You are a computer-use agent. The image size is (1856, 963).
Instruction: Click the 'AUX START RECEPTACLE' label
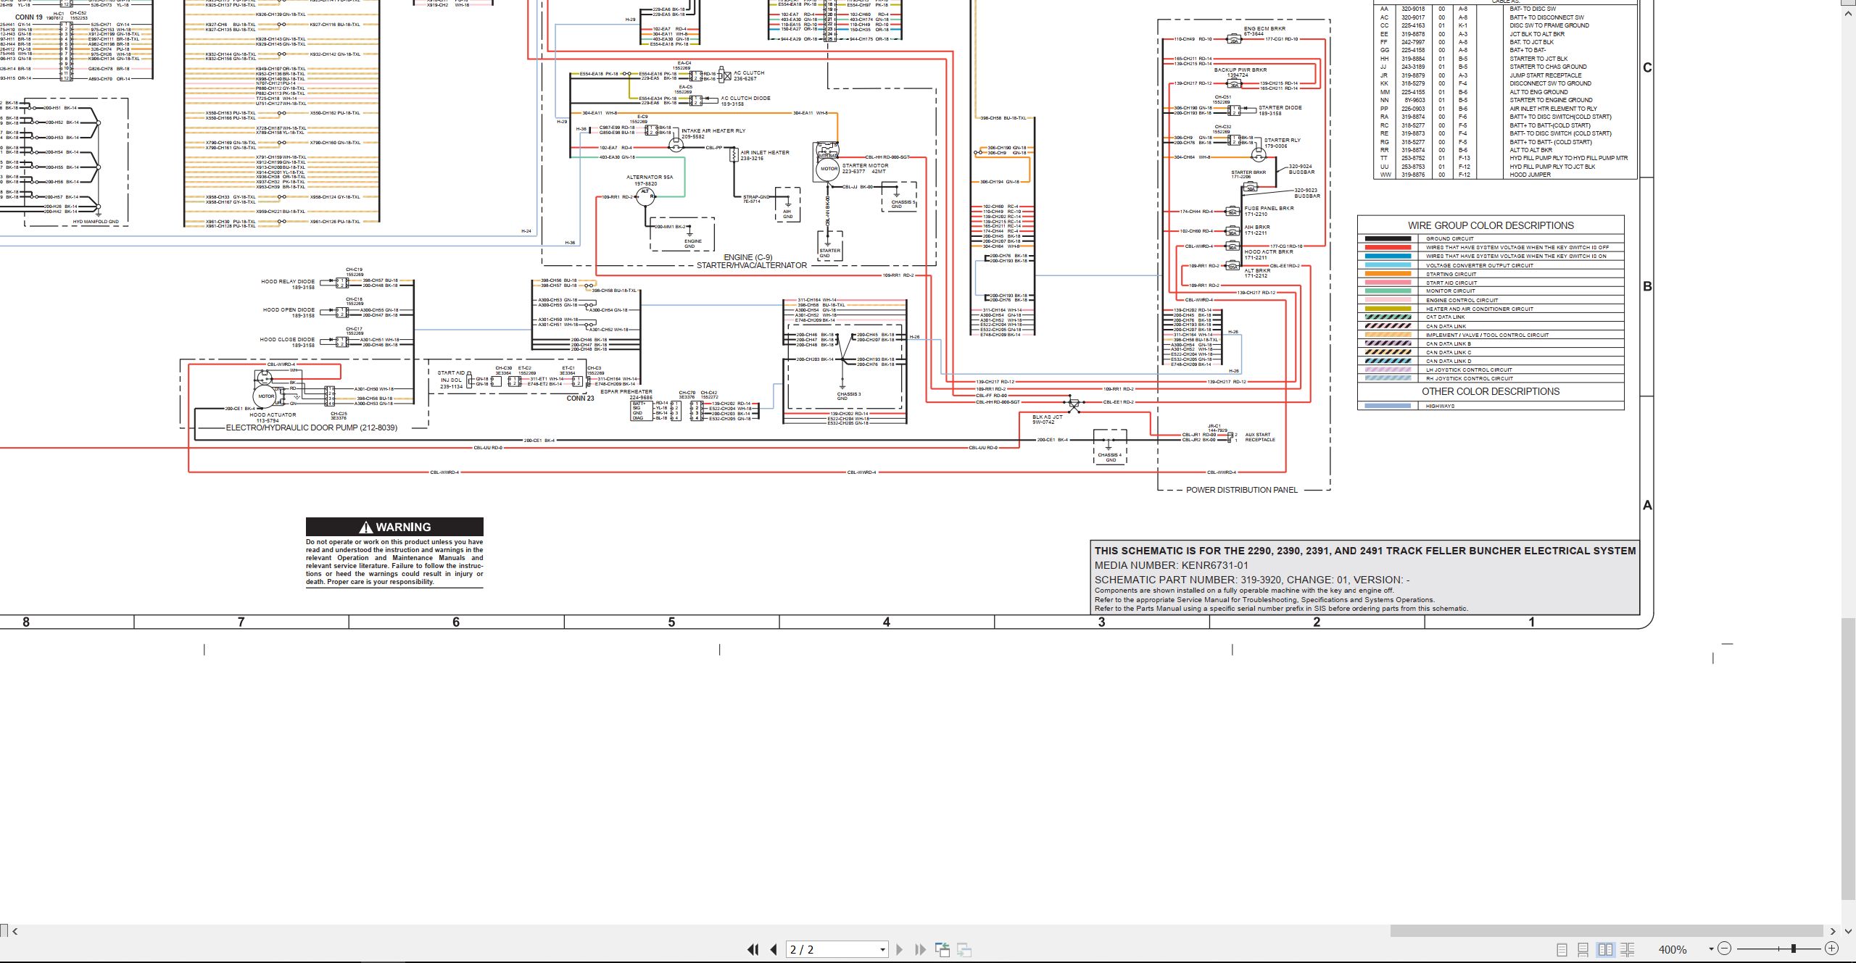1260,437
